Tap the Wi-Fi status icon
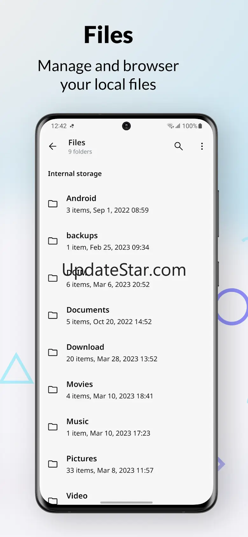The width and height of the screenshot is (248, 537). click(x=170, y=126)
